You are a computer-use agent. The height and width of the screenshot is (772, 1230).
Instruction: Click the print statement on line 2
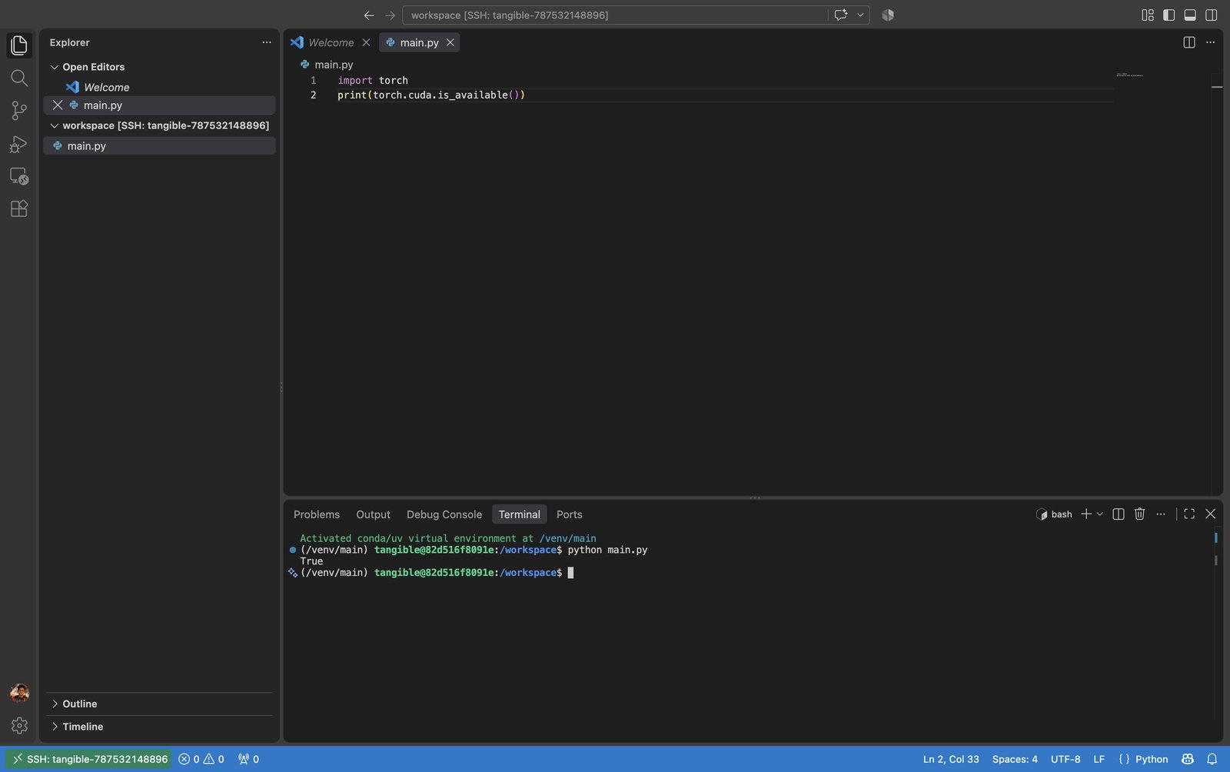click(x=430, y=95)
